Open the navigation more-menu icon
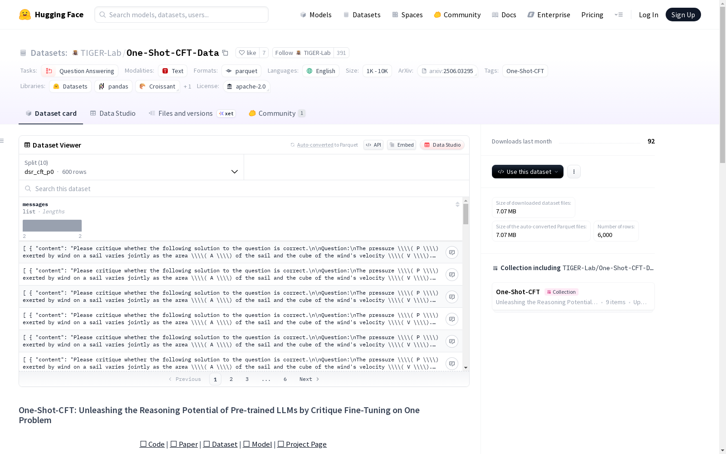 tap(618, 15)
